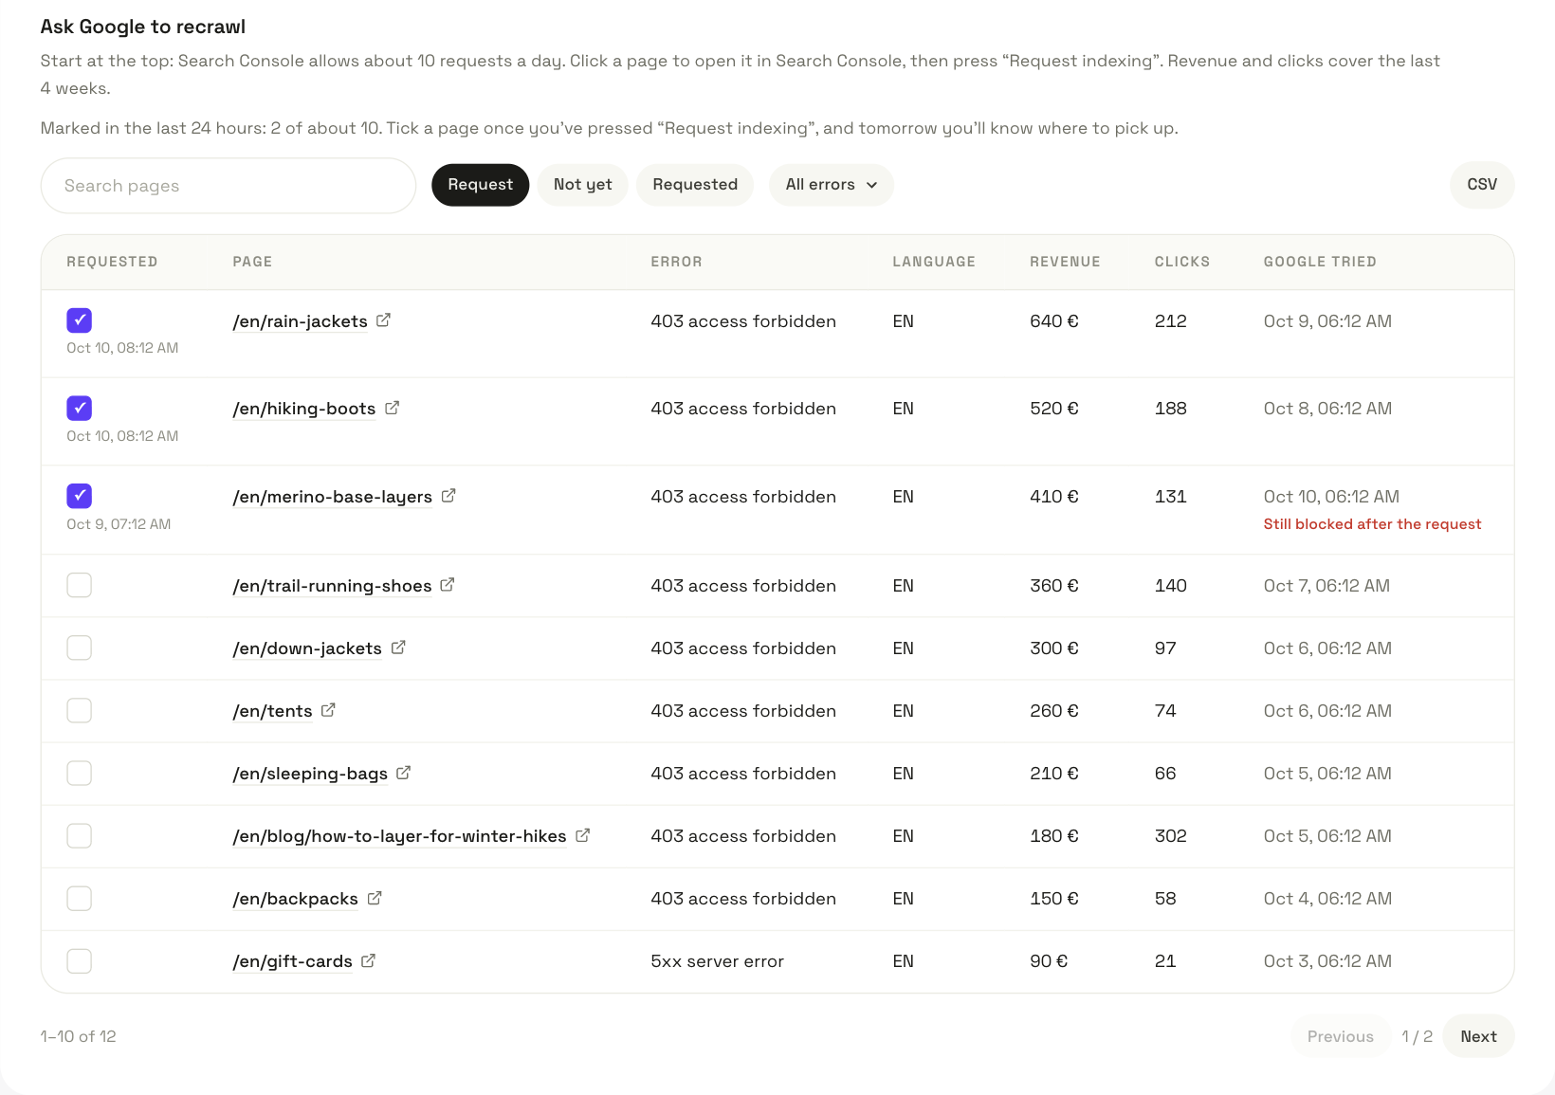The image size is (1555, 1095).
Task: Mark /en/tents as requested
Action: click(x=80, y=710)
